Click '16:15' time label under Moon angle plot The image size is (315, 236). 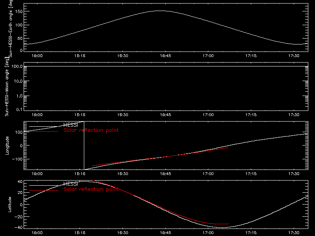(x=80, y=114)
